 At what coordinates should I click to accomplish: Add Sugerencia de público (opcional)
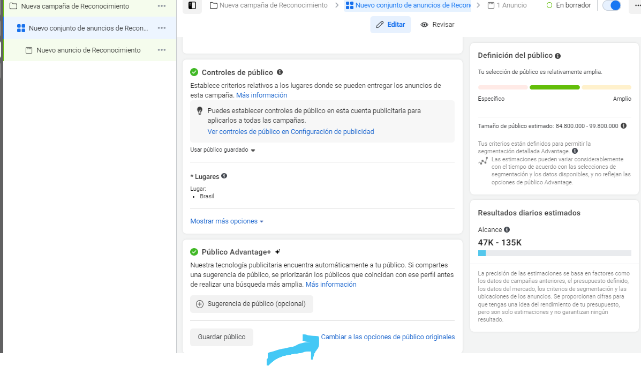[251, 304]
